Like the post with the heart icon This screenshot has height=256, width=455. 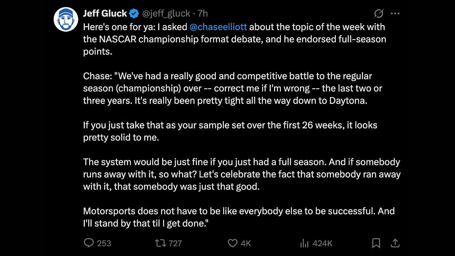[x=232, y=243]
